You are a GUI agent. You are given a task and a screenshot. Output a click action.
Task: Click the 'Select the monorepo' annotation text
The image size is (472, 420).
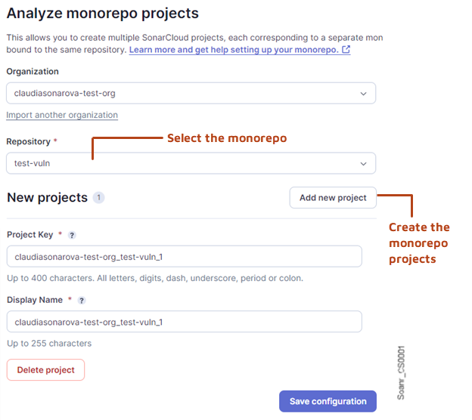(227, 138)
